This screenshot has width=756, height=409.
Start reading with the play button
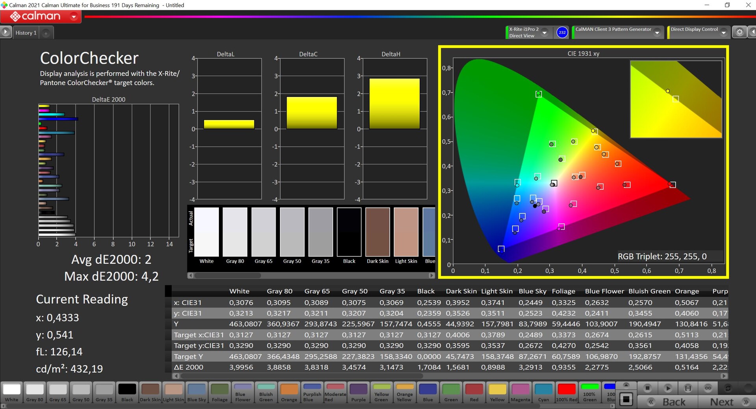[x=668, y=388]
